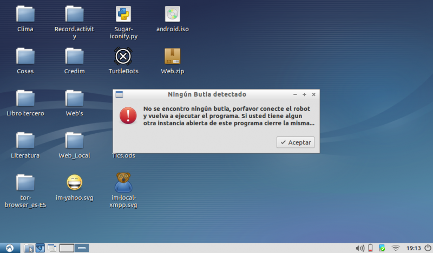Screen dimensions: 433x253
Task: Select the Record.activity folder icon
Action: click(74, 14)
